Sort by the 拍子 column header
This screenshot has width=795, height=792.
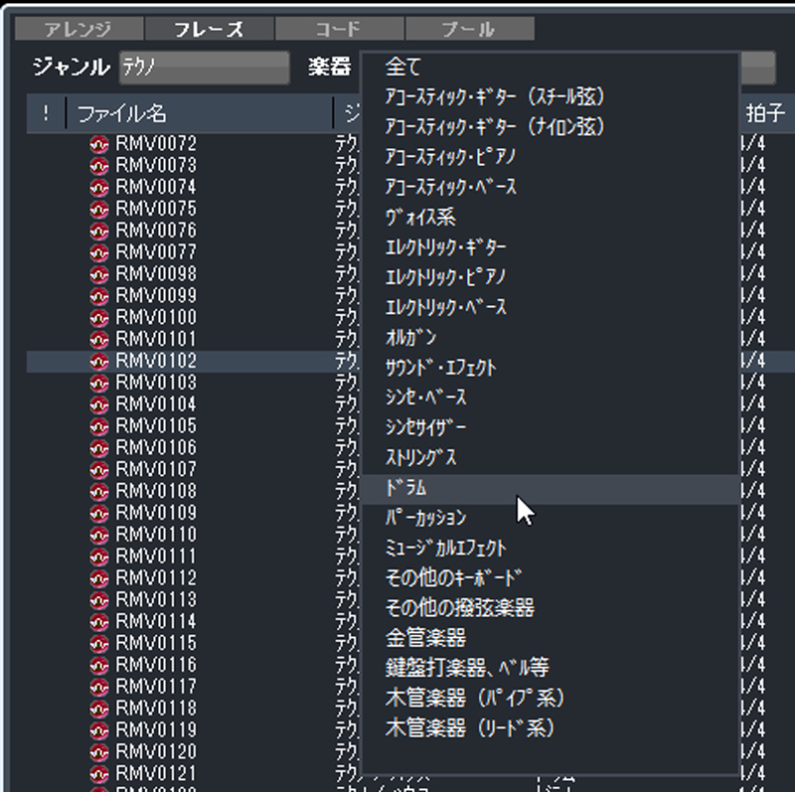coord(766,113)
